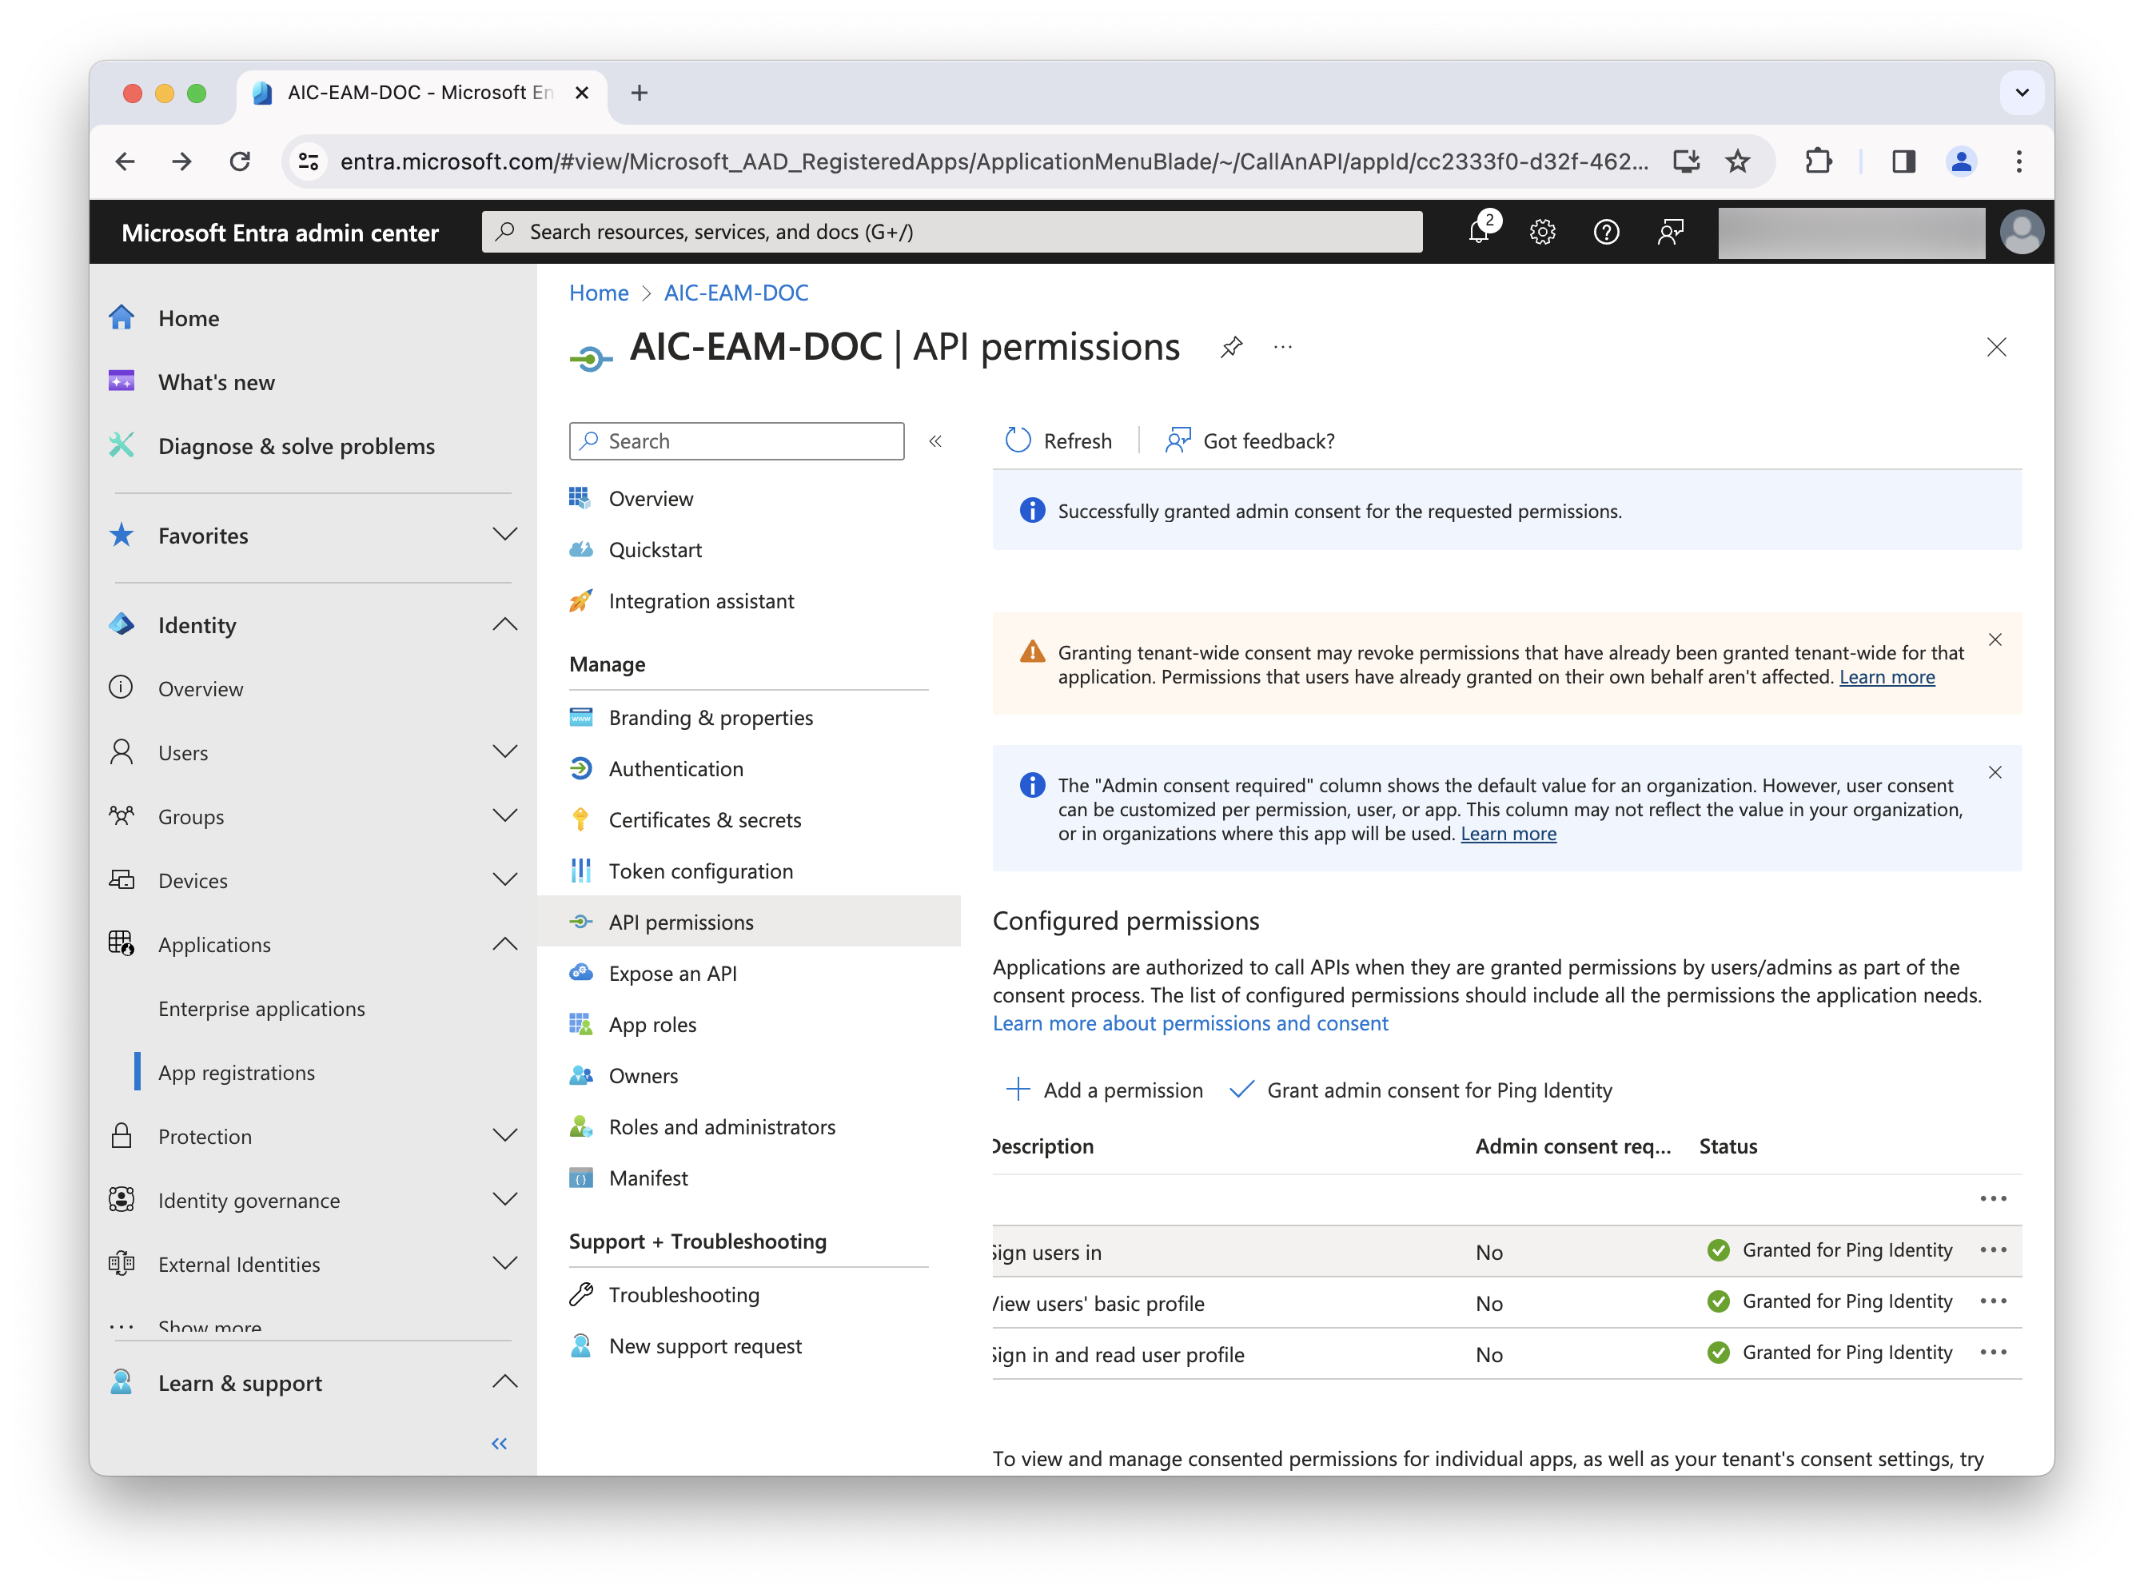Open the Entra settings gear
The width and height of the screenshot is (2144, 1594).
click(x=1542, y=232)
